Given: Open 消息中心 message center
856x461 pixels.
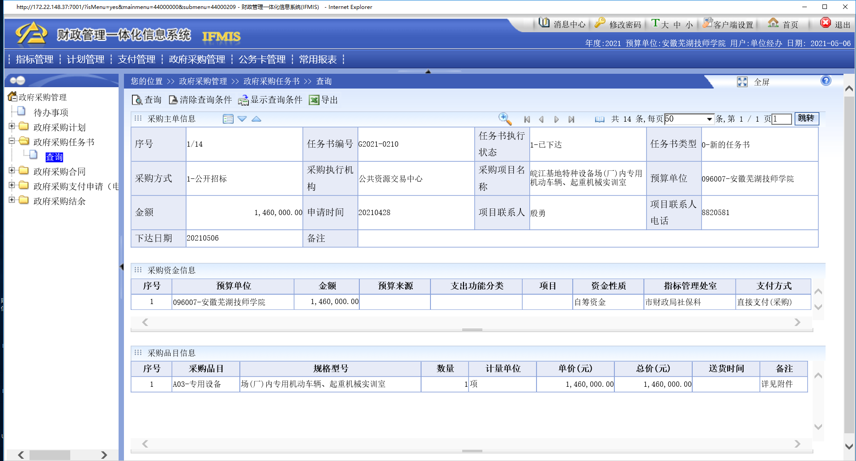Looking at the screenshot, I should [x=562, y=24].
